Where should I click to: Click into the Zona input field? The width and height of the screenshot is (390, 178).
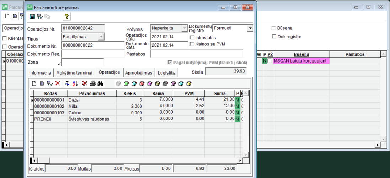click(x=82, y=62)
